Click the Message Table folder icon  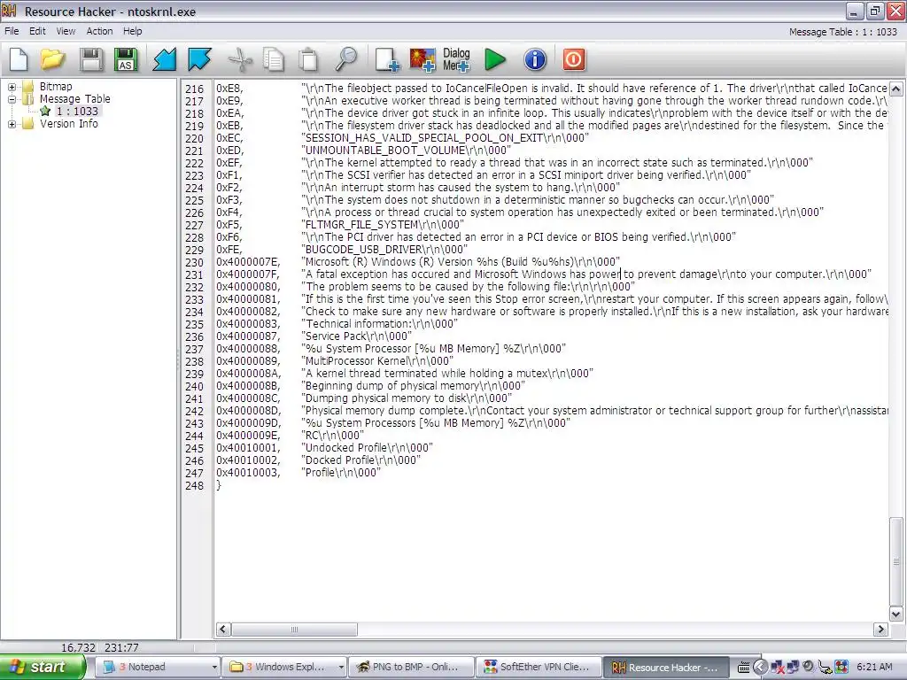(x=27, y=99)
